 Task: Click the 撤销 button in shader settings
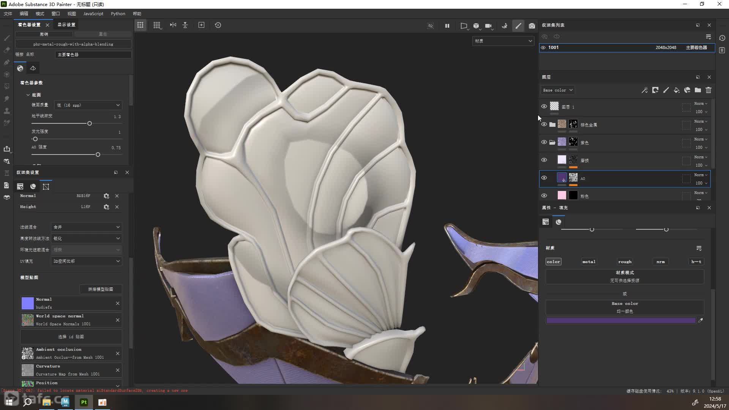point(44,34)
